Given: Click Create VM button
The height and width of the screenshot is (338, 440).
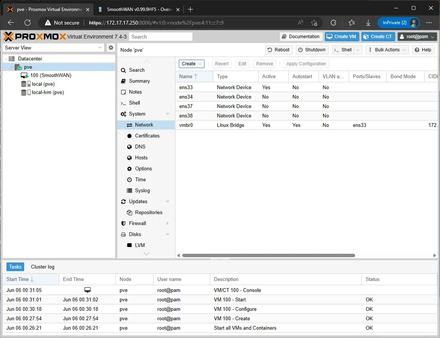Looking at the screenshot, I should coord(342,37).
